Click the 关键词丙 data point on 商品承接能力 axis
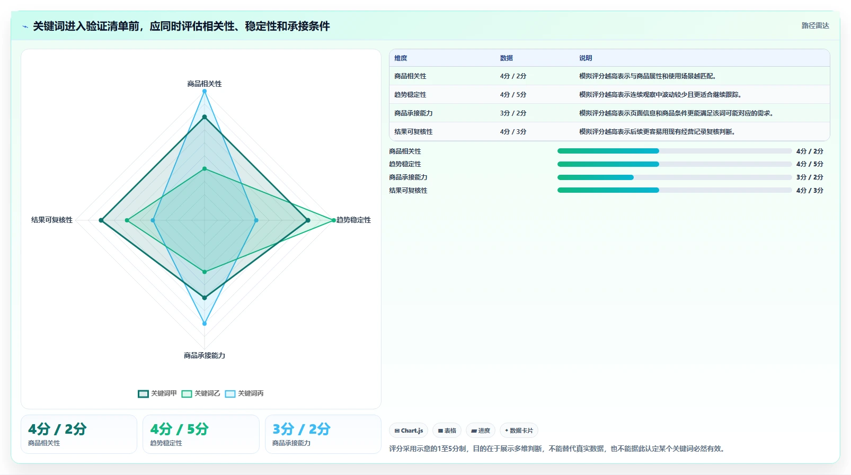851x475 pixels. [205, 324]
